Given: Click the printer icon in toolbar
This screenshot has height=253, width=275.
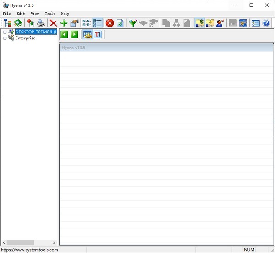Looking at the screenshot, I should tap(41, 23).
